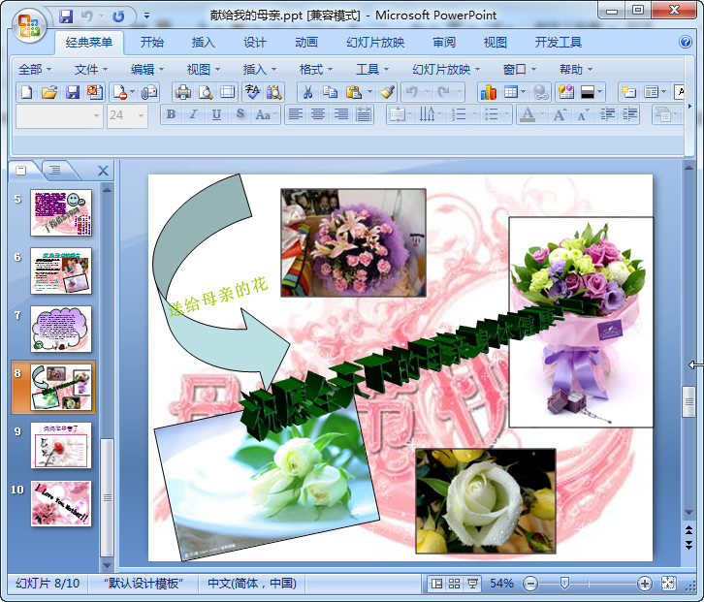The image size is (704, 602).
Task: Repeat action with Quick Access redo icon
Action: click(118, 16)
